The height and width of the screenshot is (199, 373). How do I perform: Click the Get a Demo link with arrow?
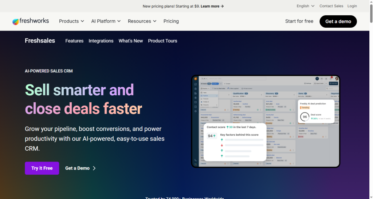click(81, 168)
